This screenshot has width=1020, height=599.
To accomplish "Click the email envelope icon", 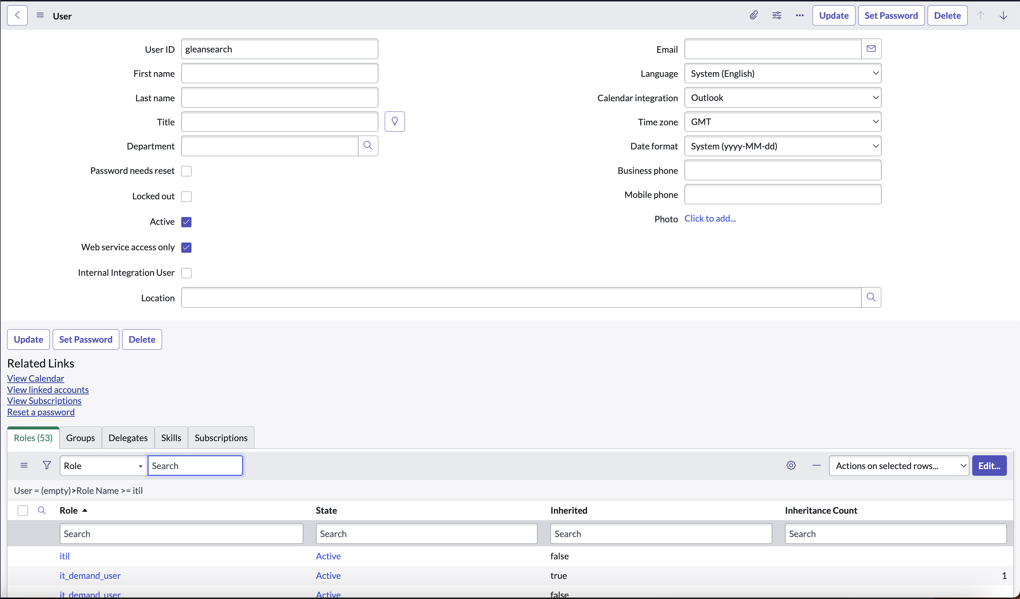I will pos(871,49).
